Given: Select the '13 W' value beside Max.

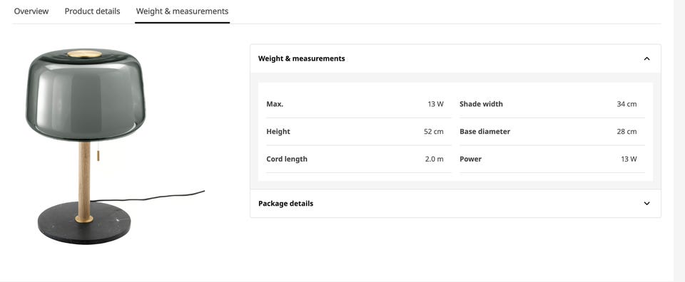Looking at the screenshot, I should click(x=435, y=104).
